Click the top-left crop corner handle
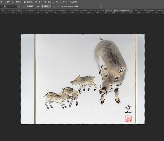Screen dimensions: 164x141 tap(21, 34)
